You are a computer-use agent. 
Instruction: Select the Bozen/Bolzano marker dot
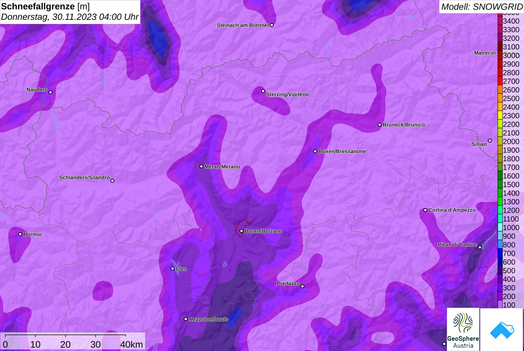tap(241, 231)
